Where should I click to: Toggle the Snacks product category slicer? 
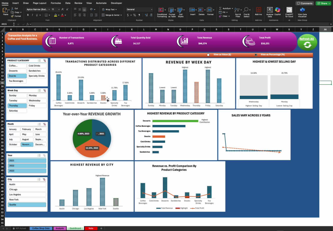tap(17, 76)
